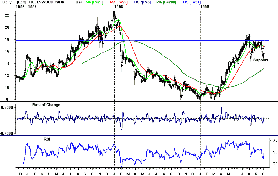The image size is (278, 176).
Task: Select the red MA (P=55) legend
Action: [118, 2]
